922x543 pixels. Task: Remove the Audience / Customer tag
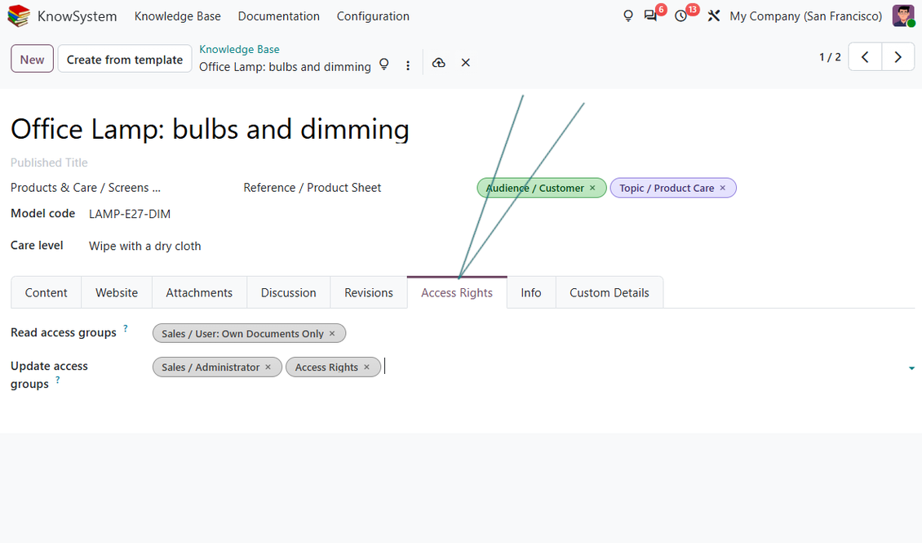(592, 188)
